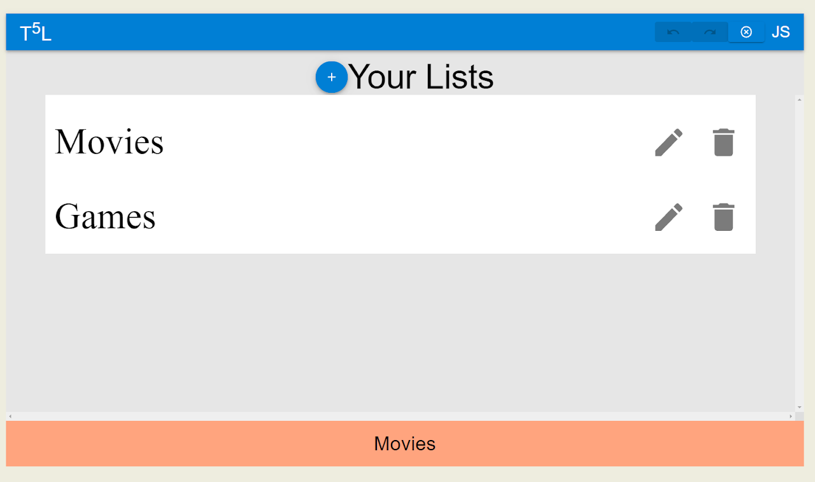Close current list with circled X
This screenshot has height=482, width=815.
coord(746,32)
